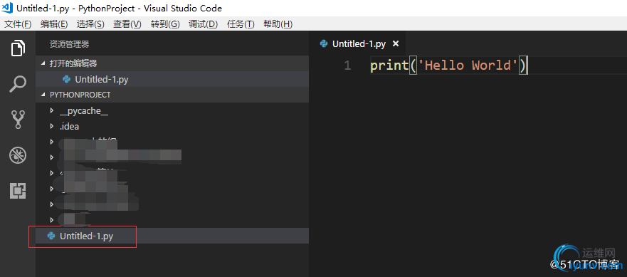Open the Debug view icon
This screenshot has width=627, height=277.
pyautogui.click(x=18, y=155)
